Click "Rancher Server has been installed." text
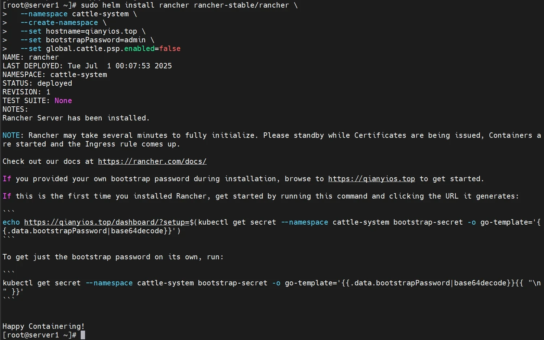544x340 pixels. coord(76,118)
